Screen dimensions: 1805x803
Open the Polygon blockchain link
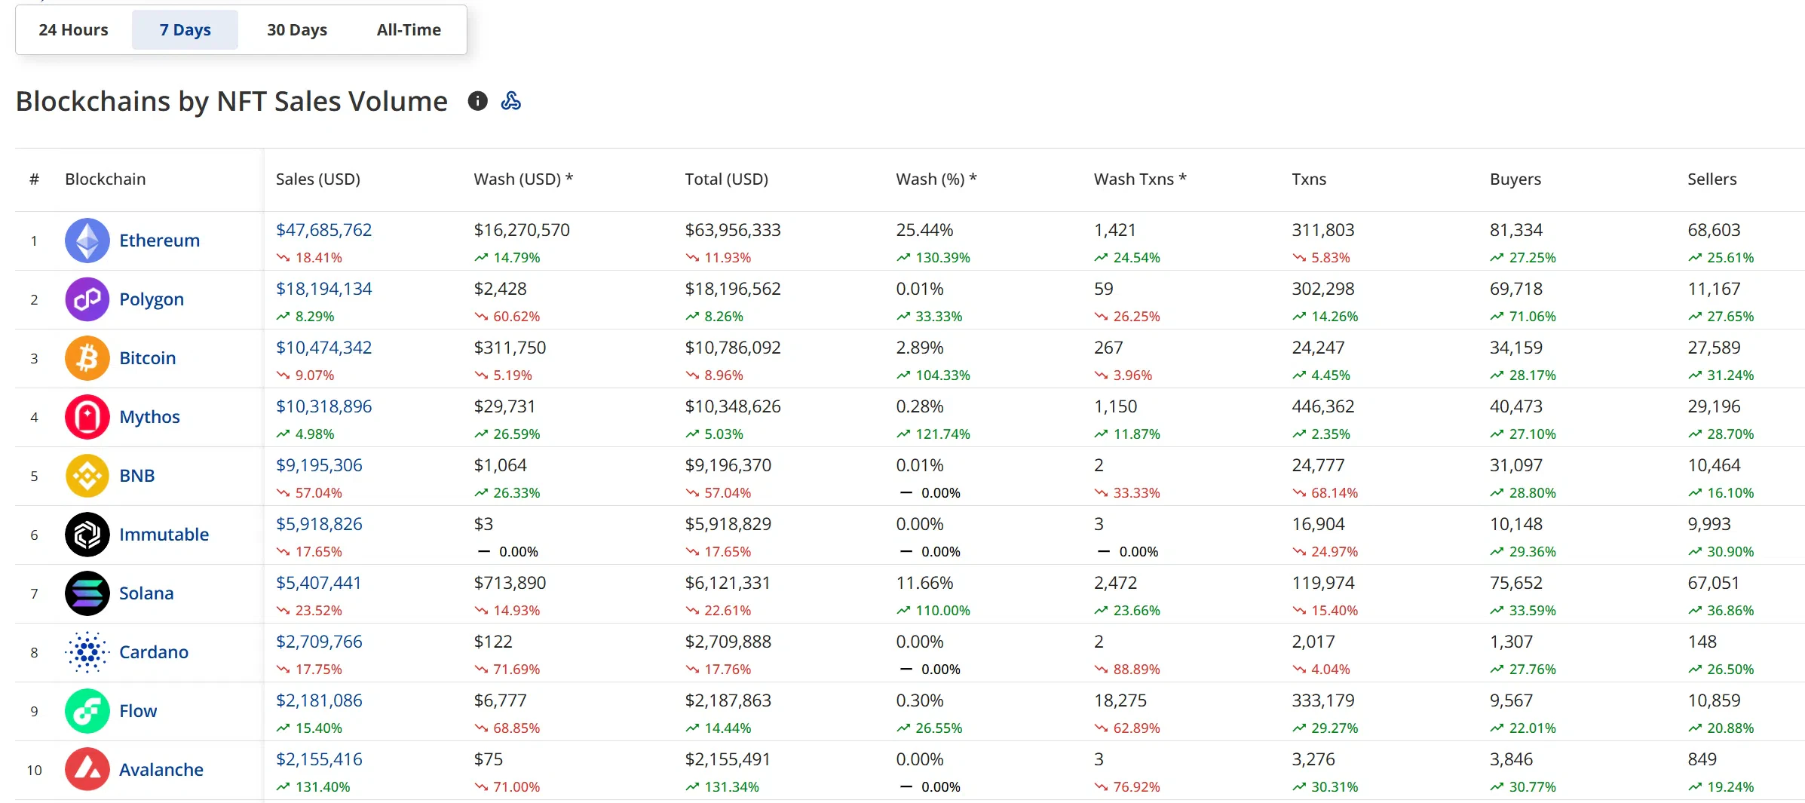click(152, 299)
